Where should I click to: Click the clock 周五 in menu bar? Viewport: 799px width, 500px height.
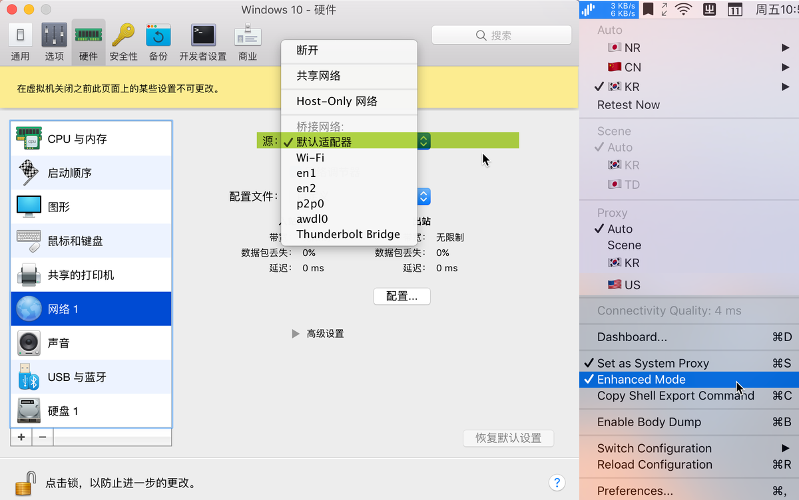tap(776, 9)
